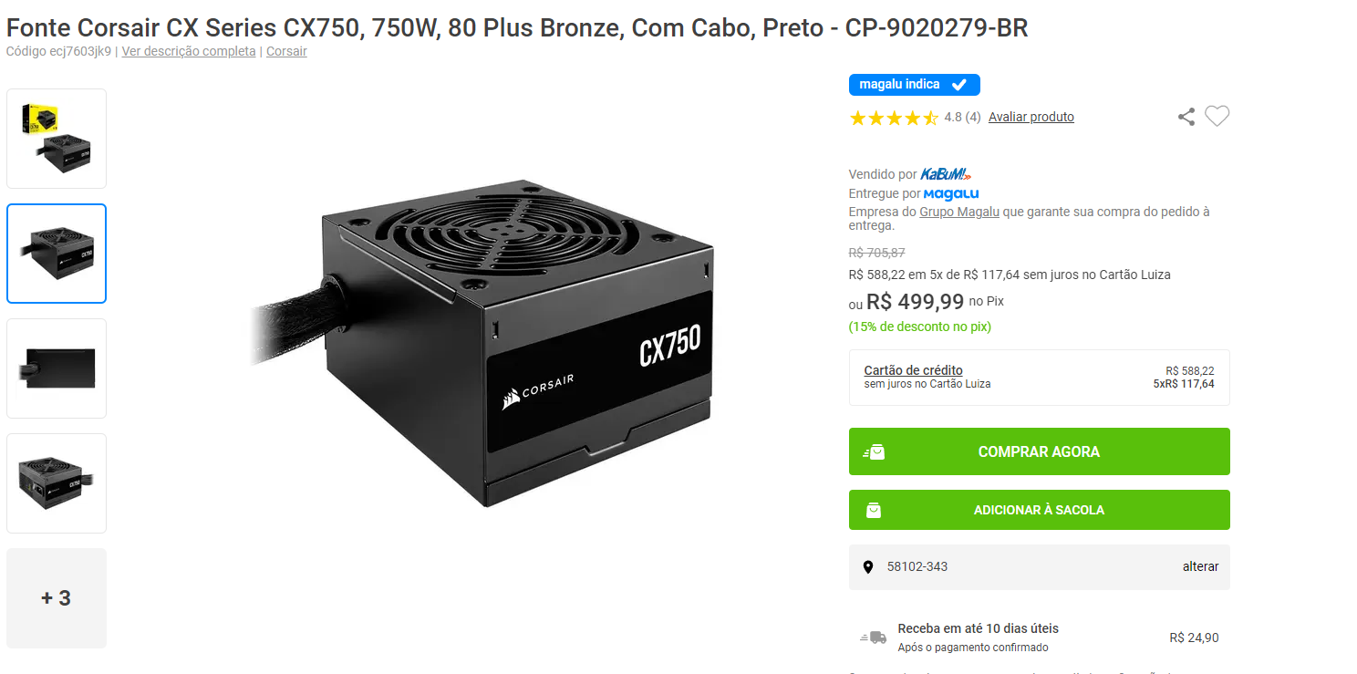Click the delivery truck icon
Viewport: 1357px width, 674px height.
[874, 638]
